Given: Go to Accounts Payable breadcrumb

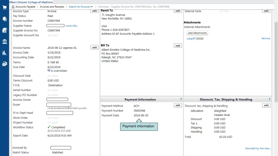Looking at the screenshot, I should pos(25,7).
